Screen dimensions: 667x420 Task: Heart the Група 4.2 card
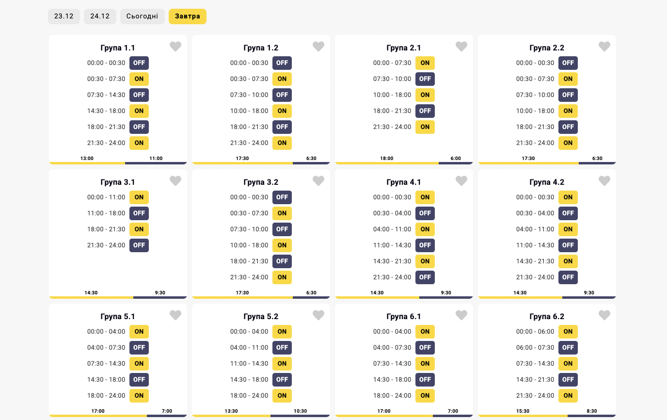pyautogui.click(x=604, y=181)
